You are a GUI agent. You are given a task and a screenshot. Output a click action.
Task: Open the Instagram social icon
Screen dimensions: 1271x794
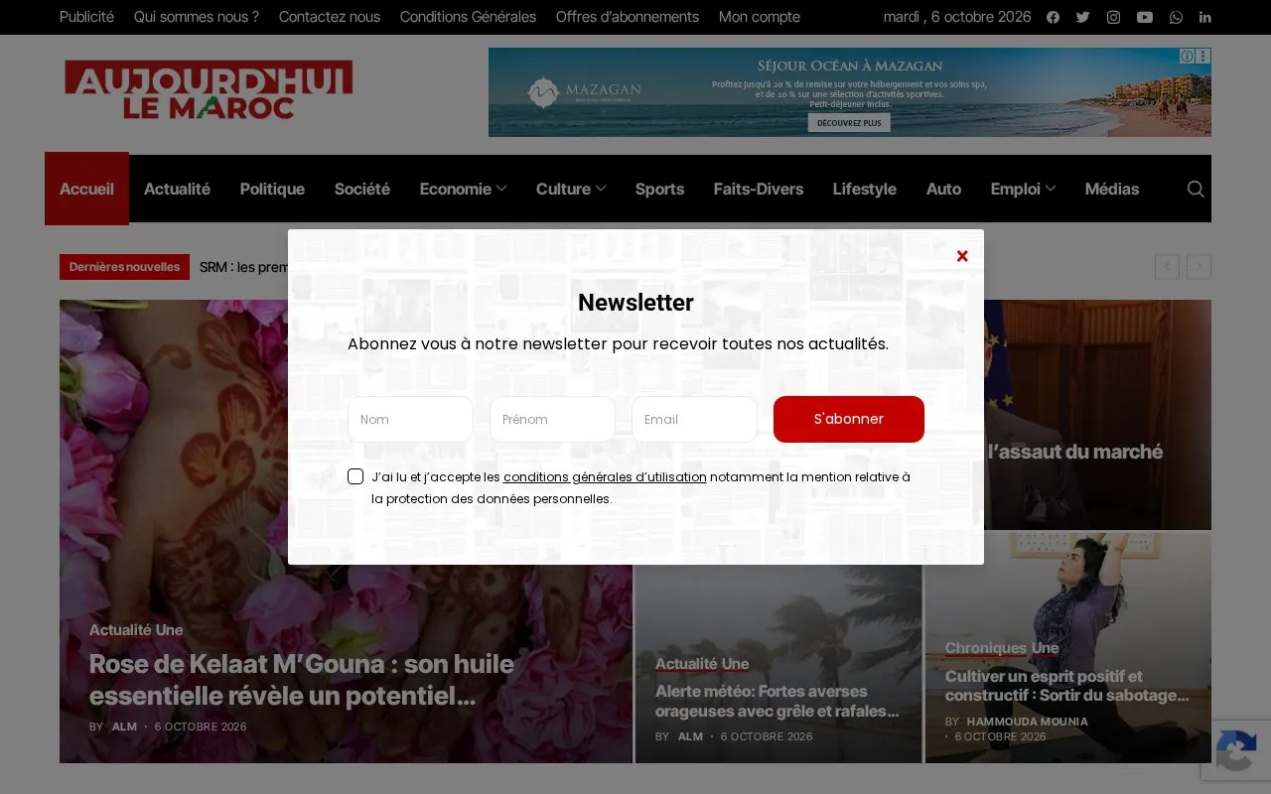1113,17
